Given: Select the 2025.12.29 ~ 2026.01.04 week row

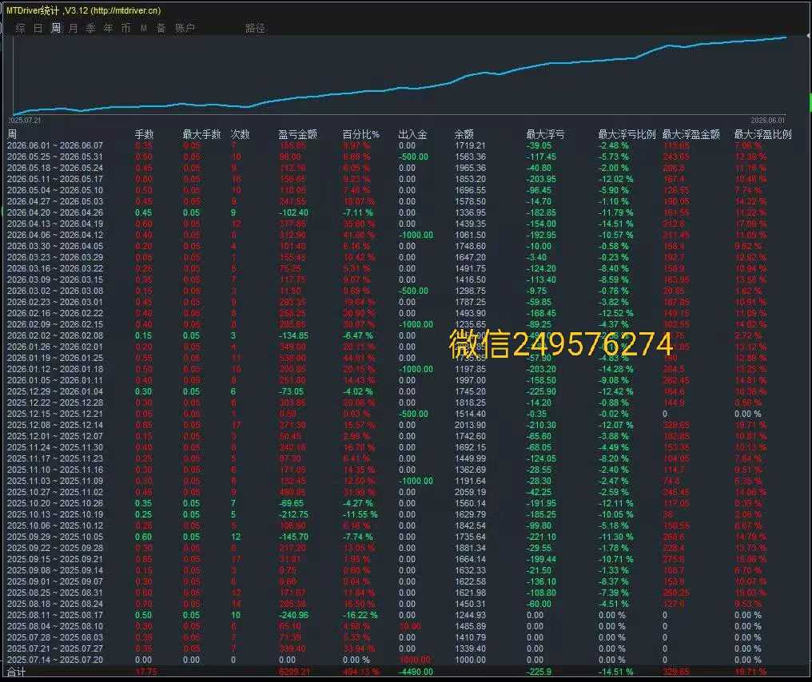Looking at the screenshot, I should pos(400,391).
